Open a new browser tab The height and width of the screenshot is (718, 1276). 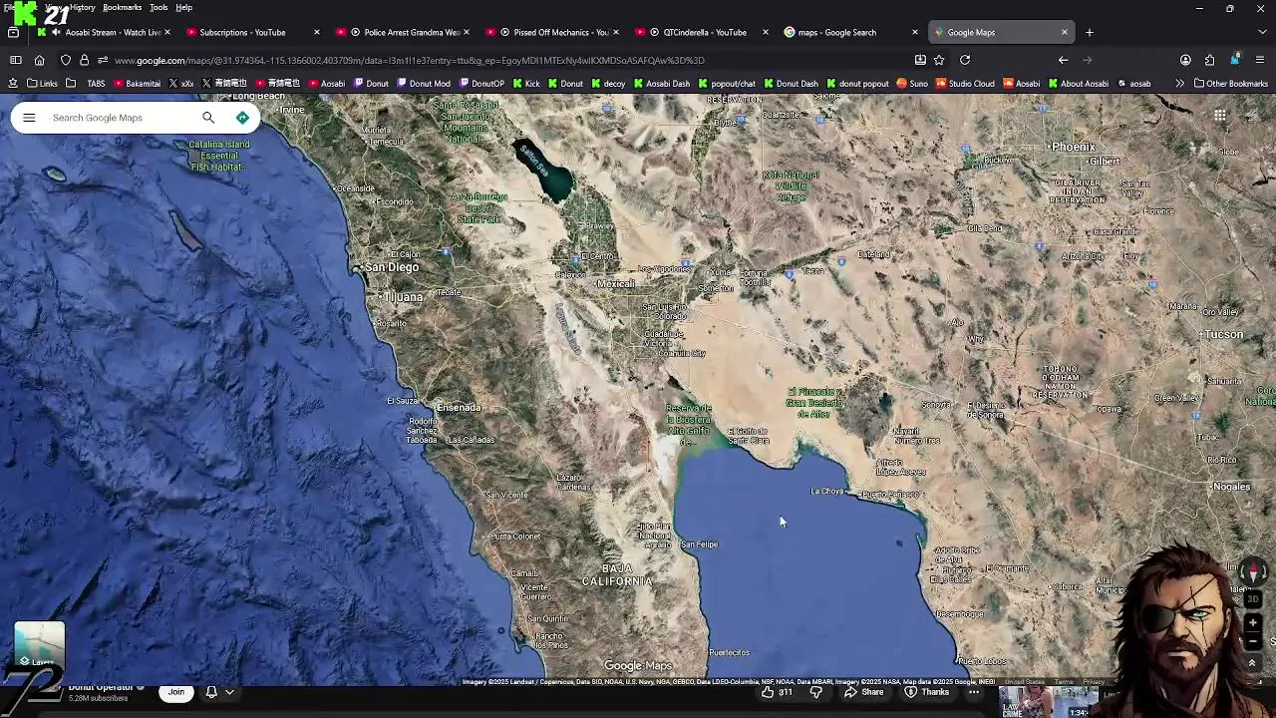point(1089,32)
